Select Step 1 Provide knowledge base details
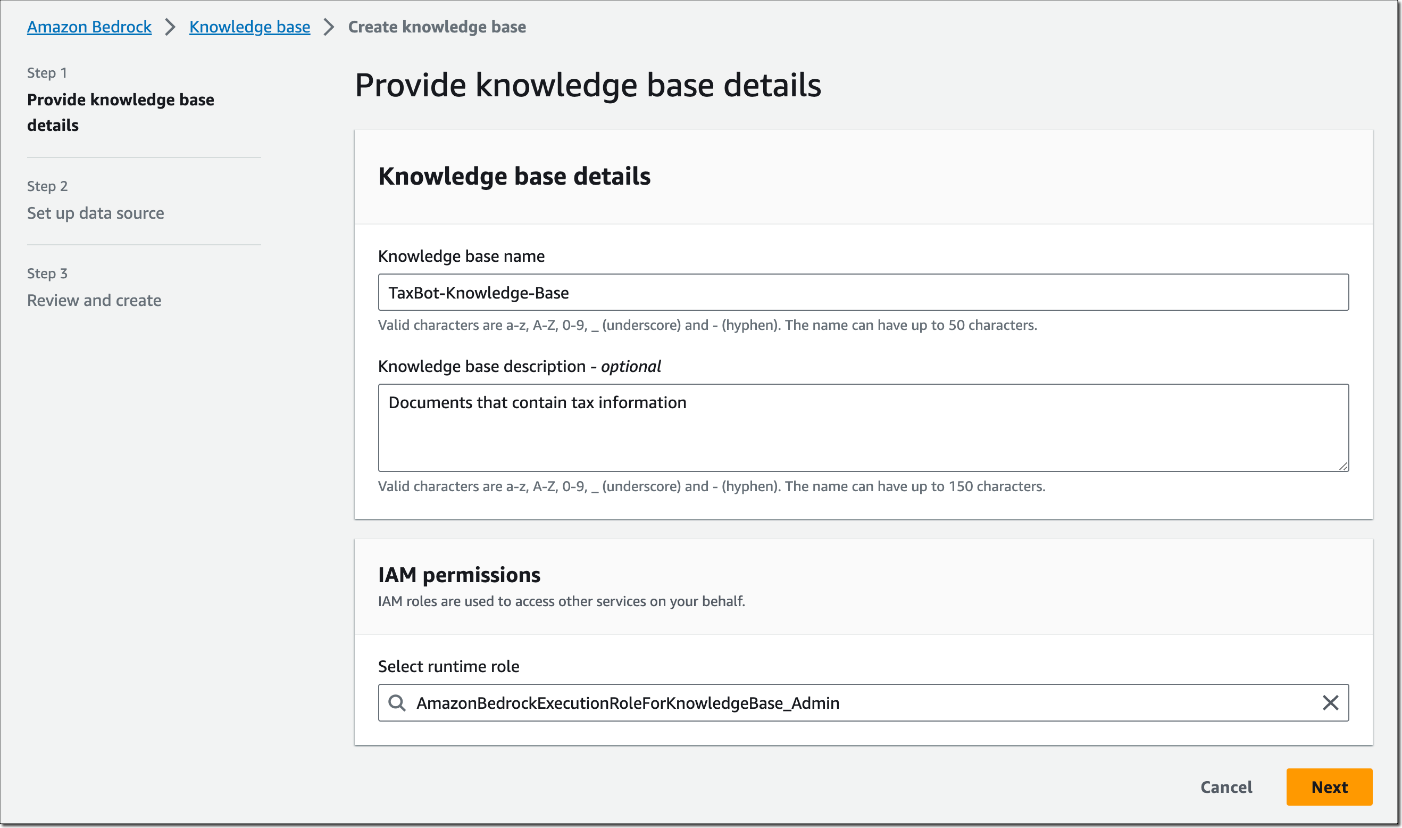The image size is (1402, 828). tap(120, 112)
